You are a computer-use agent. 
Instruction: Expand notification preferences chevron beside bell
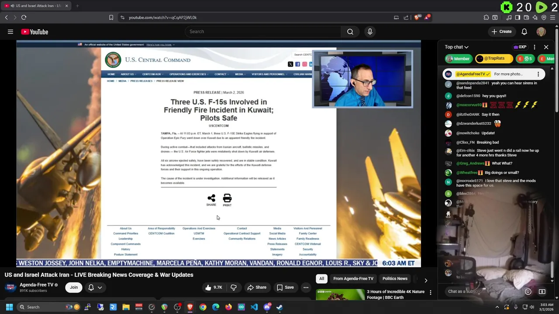tap(100, 287)
